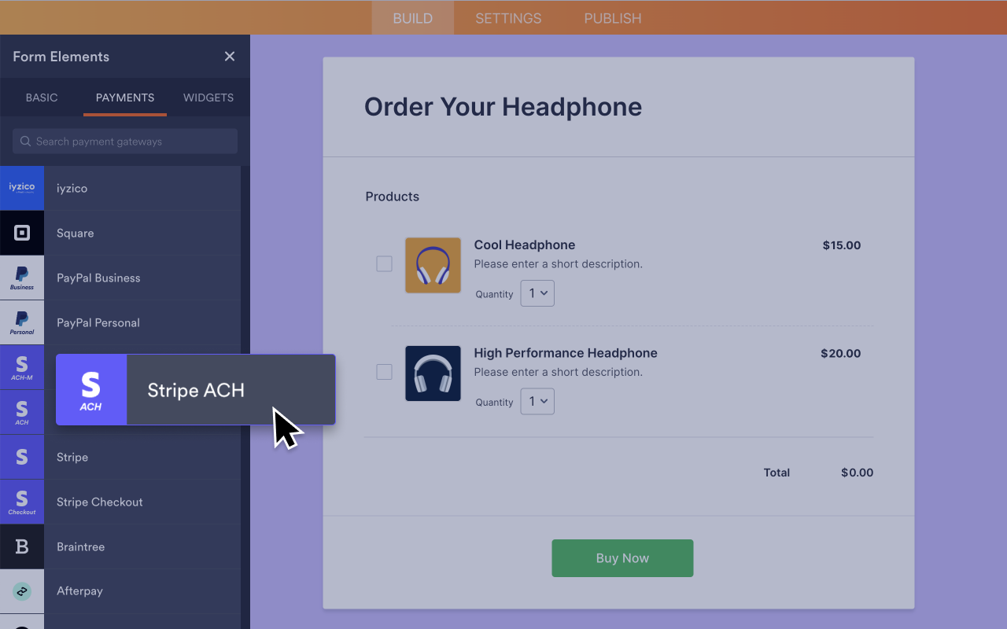1007x629 pixels.
Task: Open the SETTINGS section
Action: click(x=507, y=17)
